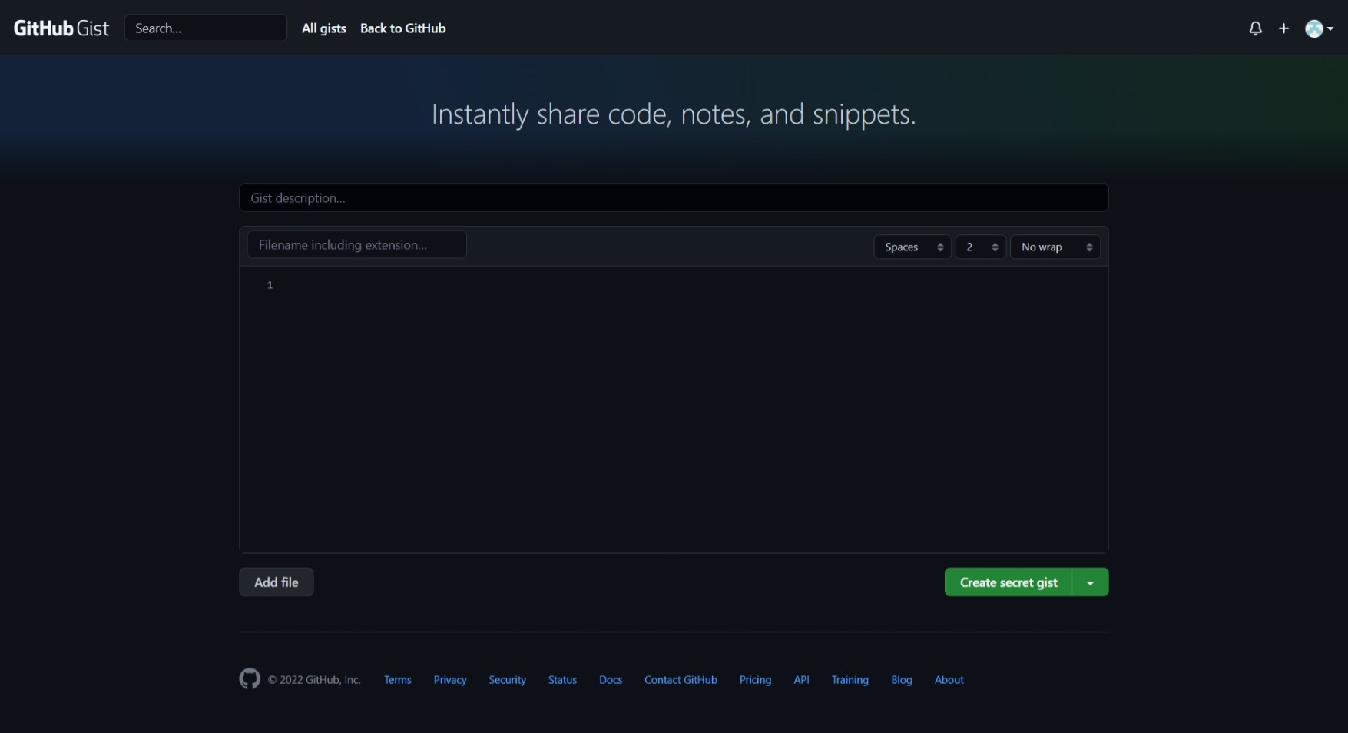The width and height of the screenshot is (1348, 733).
Task: Open the Privacy footer link
Action: point(450,680)
